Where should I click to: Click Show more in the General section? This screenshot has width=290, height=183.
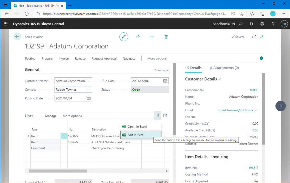coord(162,70)
